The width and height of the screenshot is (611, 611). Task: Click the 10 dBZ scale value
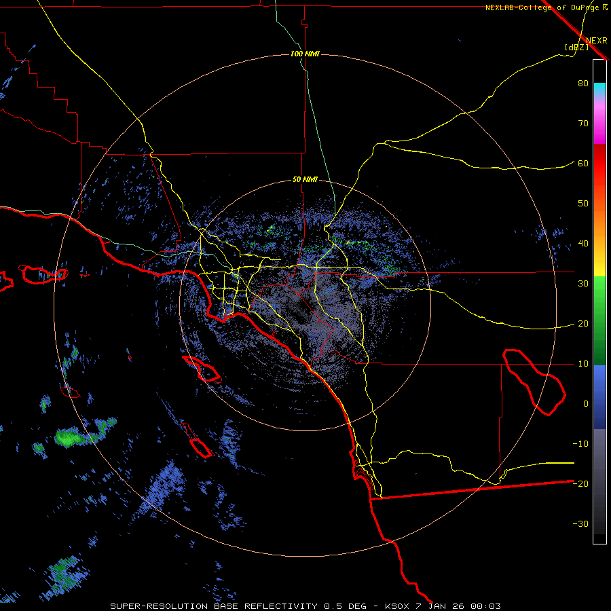(x=583, y=364)
